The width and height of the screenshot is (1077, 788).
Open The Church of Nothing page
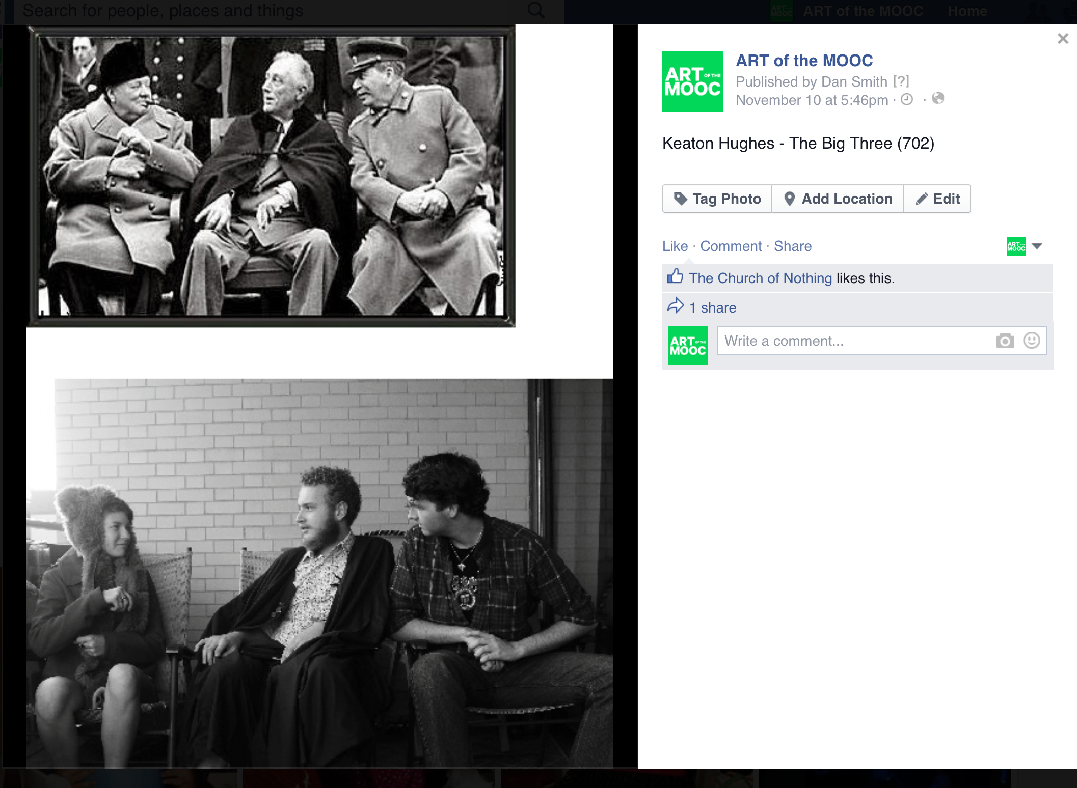click(761, 278)
